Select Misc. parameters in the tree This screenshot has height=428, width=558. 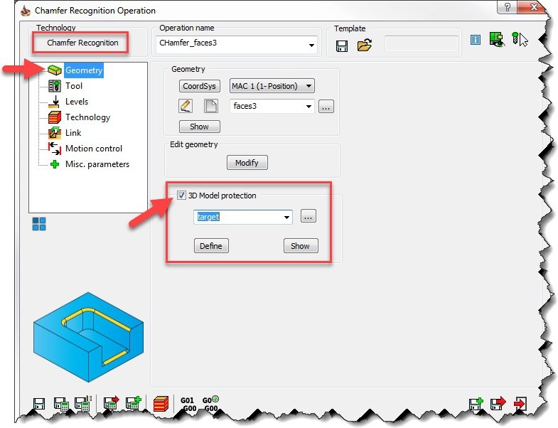pos(97,164)
